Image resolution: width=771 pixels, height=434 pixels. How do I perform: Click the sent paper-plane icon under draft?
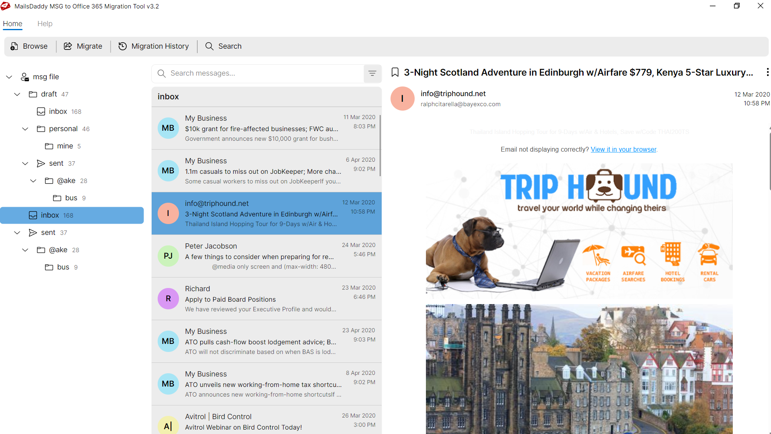[x=41, y=163]
